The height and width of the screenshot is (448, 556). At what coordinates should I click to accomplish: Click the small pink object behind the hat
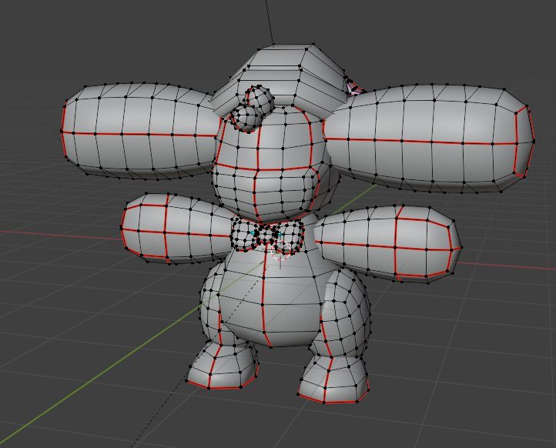[355, 88]
